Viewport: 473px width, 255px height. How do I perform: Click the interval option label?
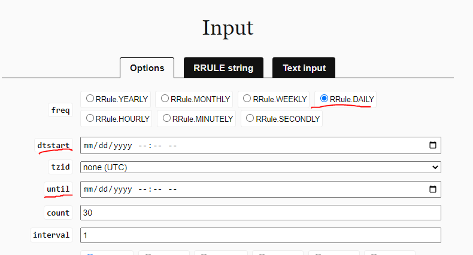(x=51, y=235)
